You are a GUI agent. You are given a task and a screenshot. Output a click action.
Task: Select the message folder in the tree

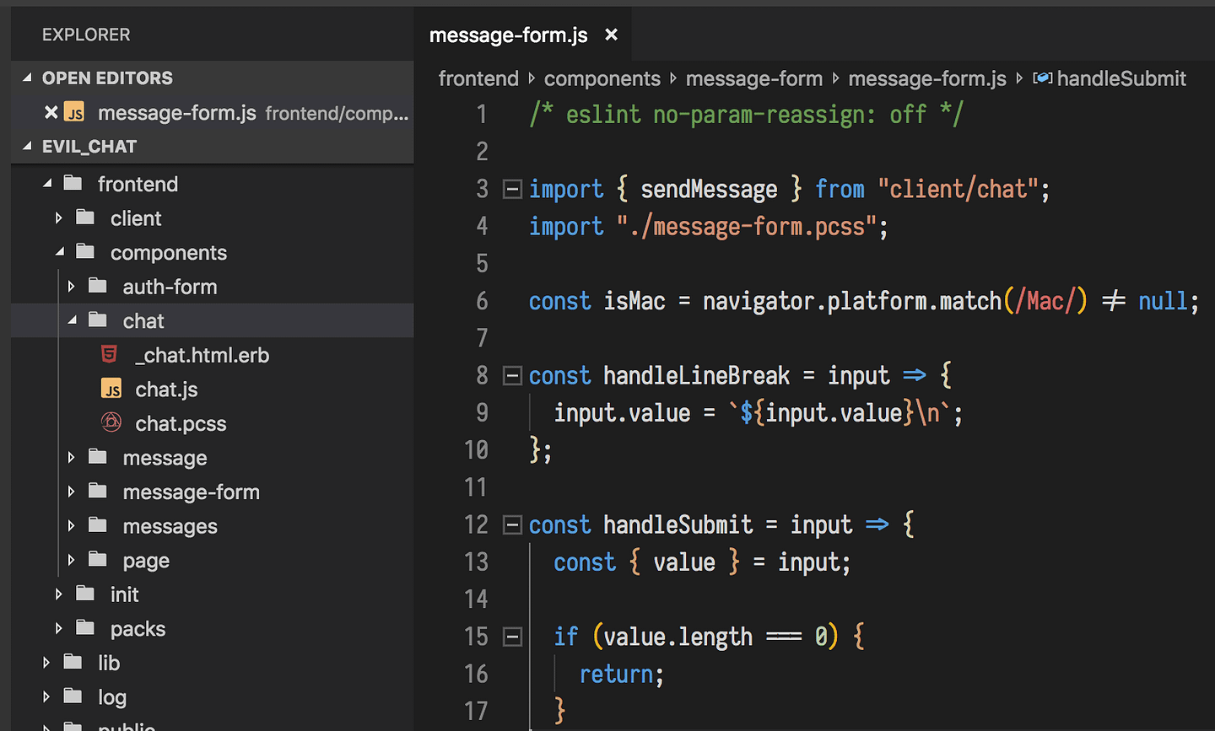click(x=165, y=458)
